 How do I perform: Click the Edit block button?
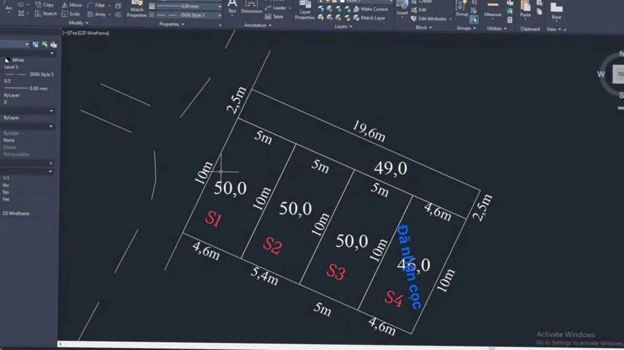pyautogui.click(x=419, y=10)
